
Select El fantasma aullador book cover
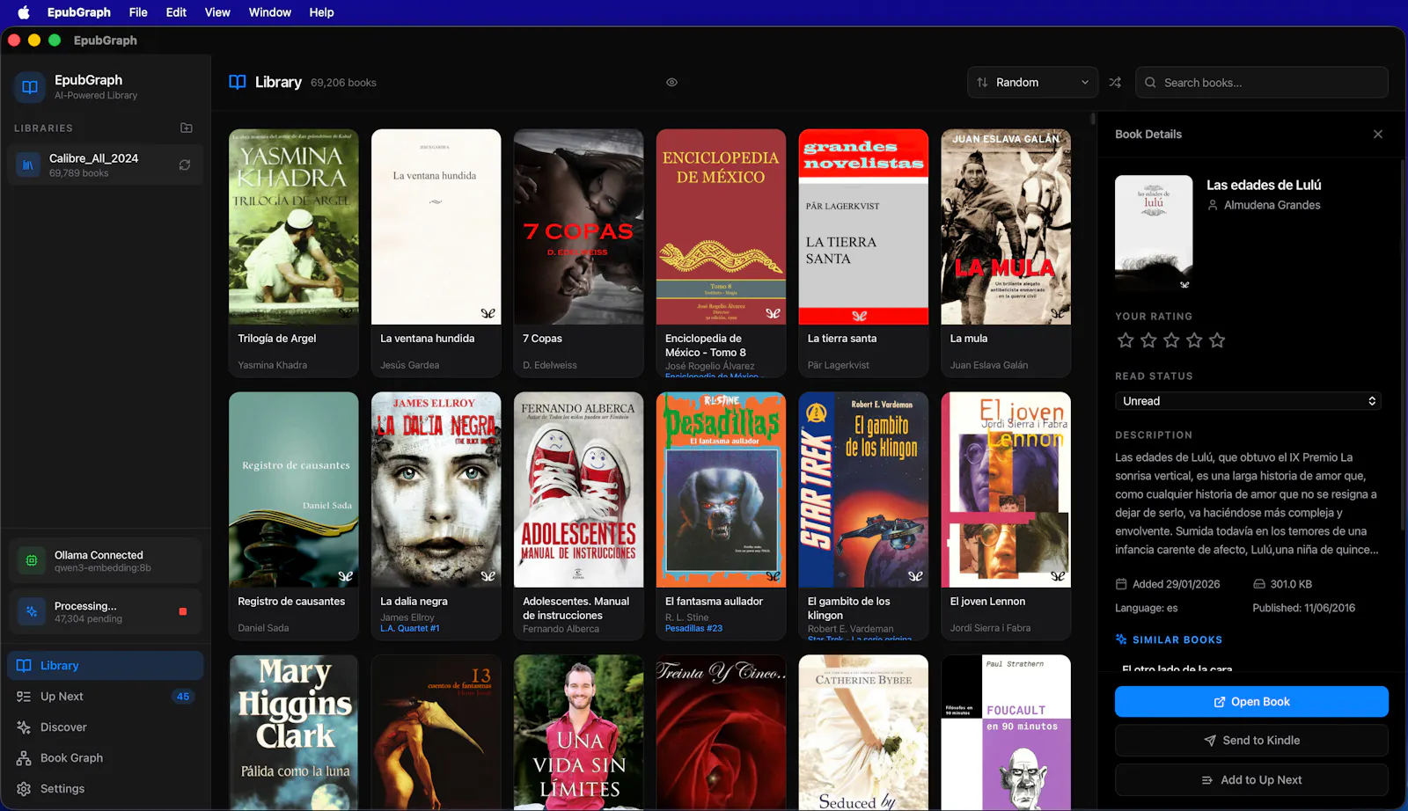coord(722,490)
